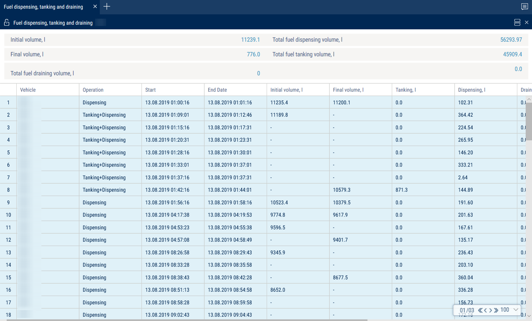The width and height of the screenshot is (532, 321).
Task: Select row number 6 in the table
Action: [8, 165]
